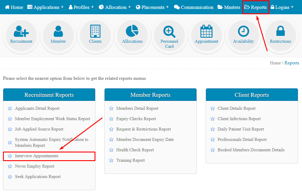
Task: Click Home in the breadcrumb
Action: pos(275,63)
